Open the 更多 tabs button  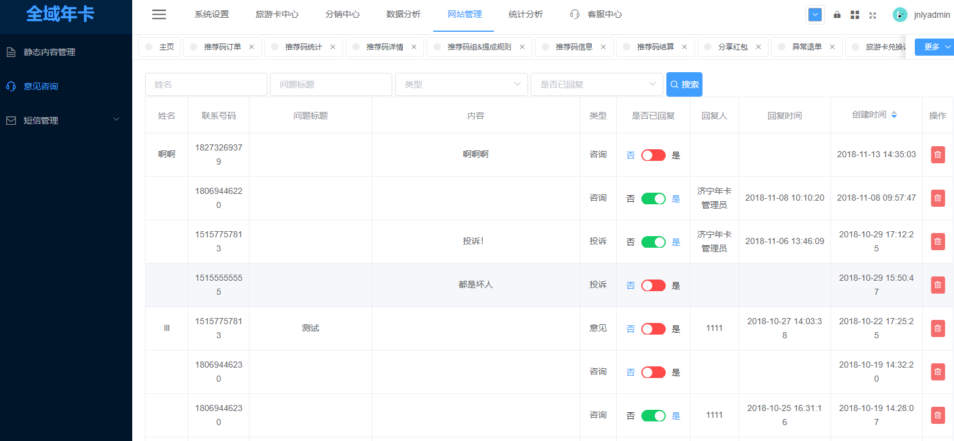point(934,47)
